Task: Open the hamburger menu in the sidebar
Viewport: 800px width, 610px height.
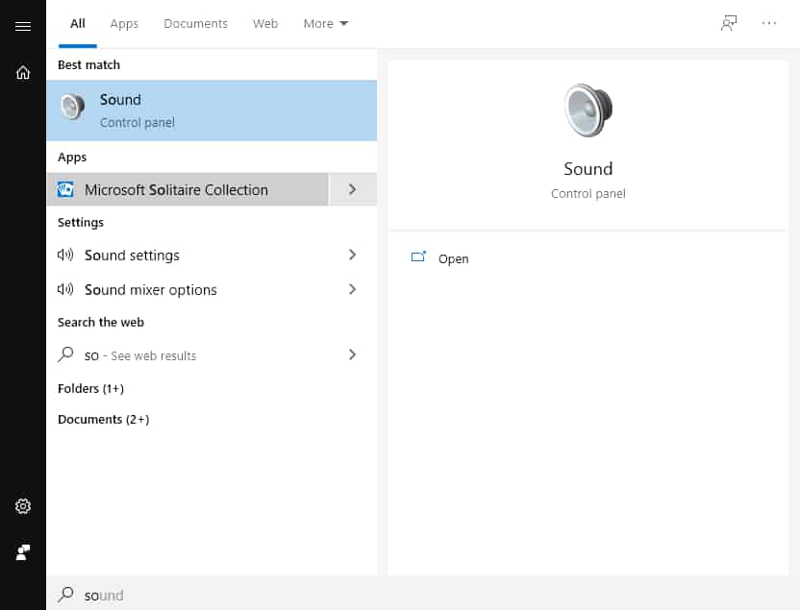Action: click(23, 26)
